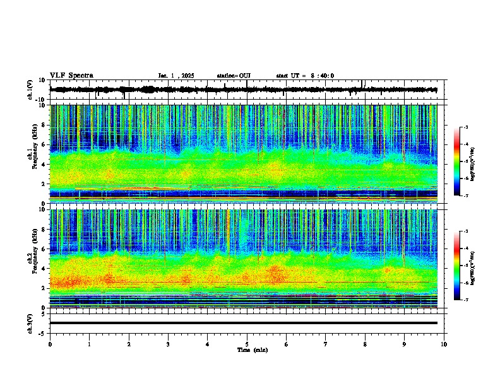
Task: Click the "ch.1(V)" waveform axis label
Action: pyautogui.click(x=30, y=90)
